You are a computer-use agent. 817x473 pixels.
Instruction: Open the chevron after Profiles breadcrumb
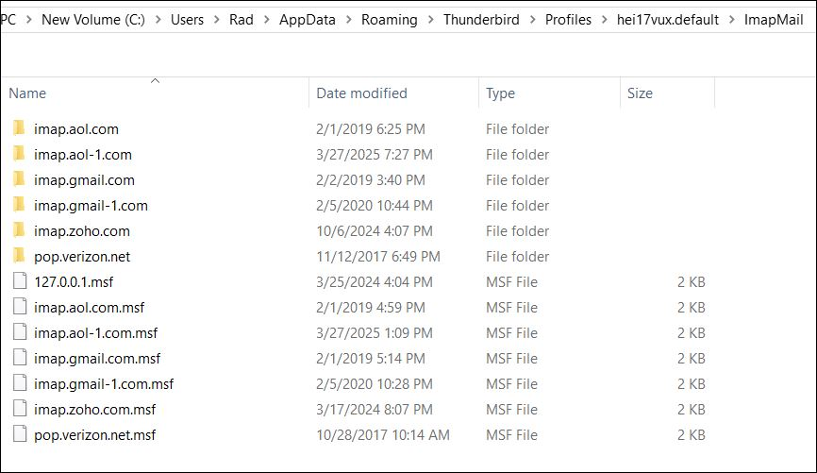pyautogui.click(x=605, y=20)
